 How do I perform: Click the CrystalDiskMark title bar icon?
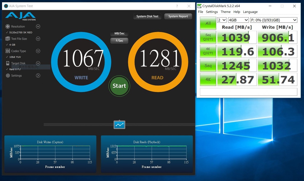click(199, 6)
